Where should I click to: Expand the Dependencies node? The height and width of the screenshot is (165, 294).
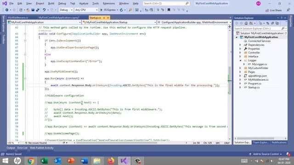(240, 45)
